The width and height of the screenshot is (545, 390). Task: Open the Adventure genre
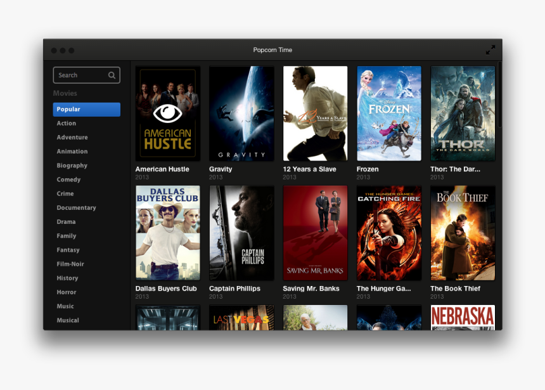click(72, 138)
